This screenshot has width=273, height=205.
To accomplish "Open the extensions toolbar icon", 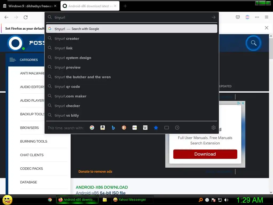I will pyautogui.click(x=257, y=17).
